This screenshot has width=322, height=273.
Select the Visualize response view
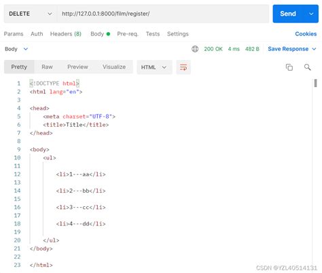point(114,67)
